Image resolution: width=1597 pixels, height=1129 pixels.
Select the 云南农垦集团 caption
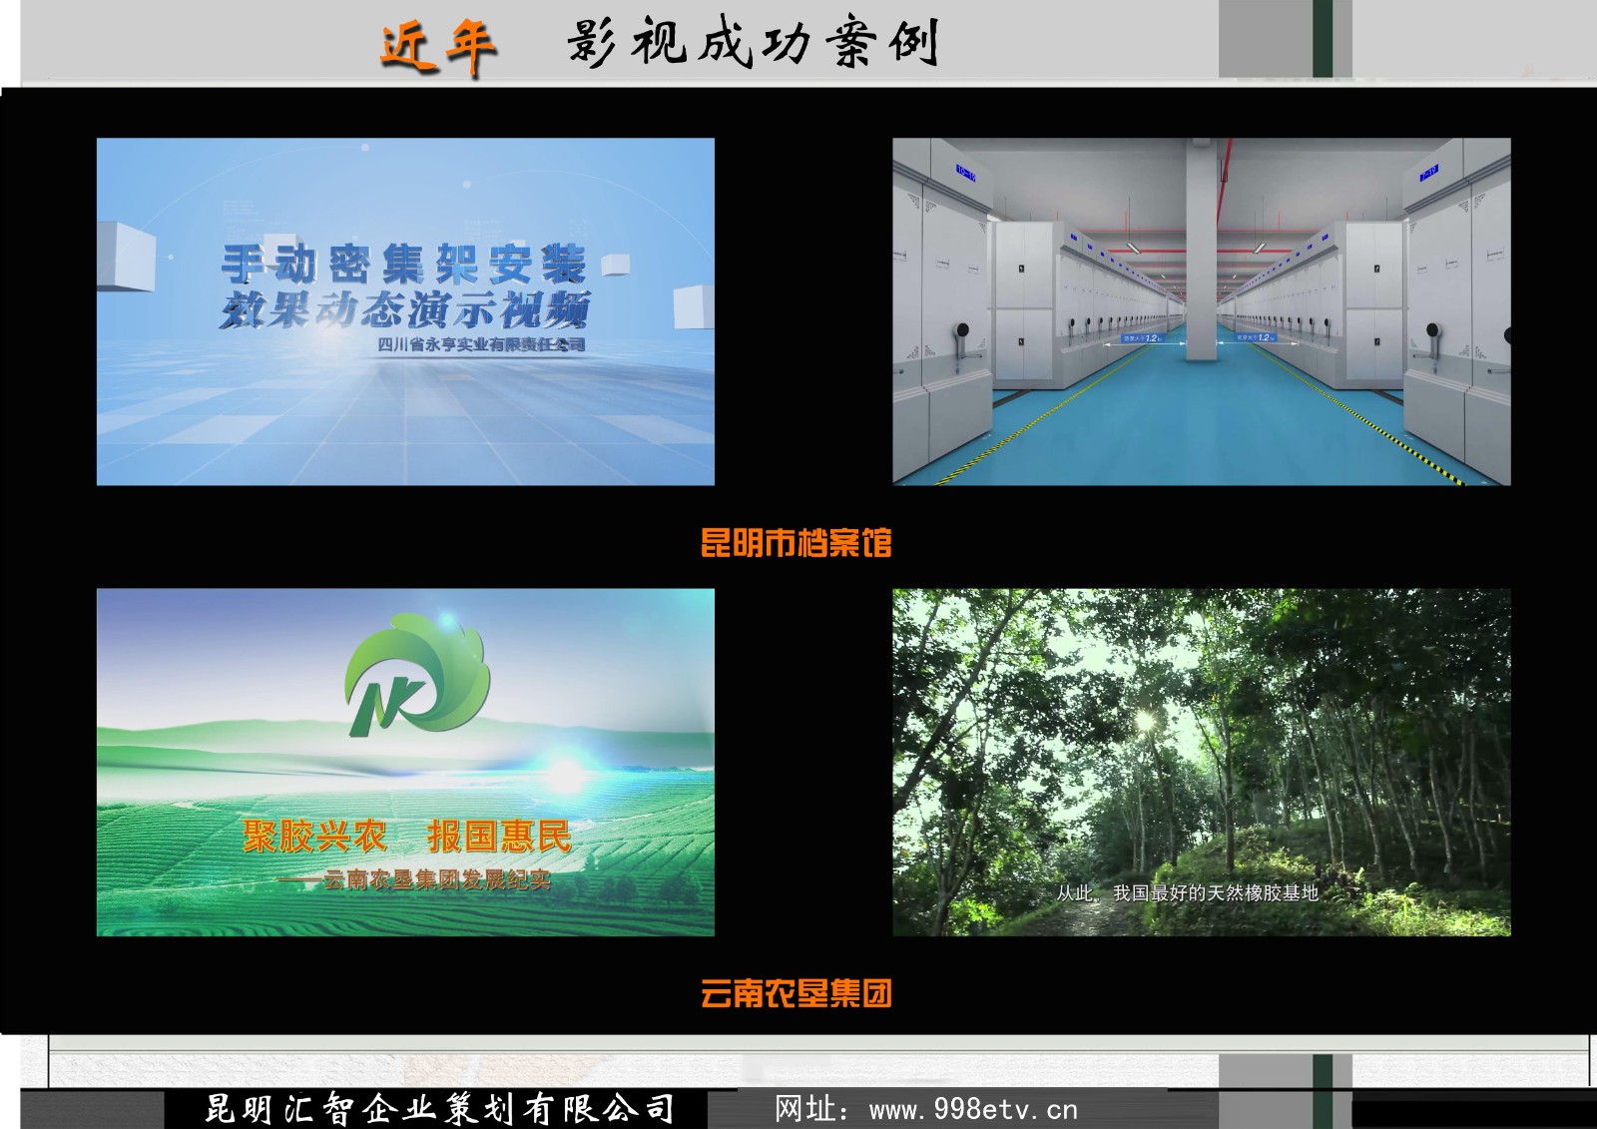(796, 993)
